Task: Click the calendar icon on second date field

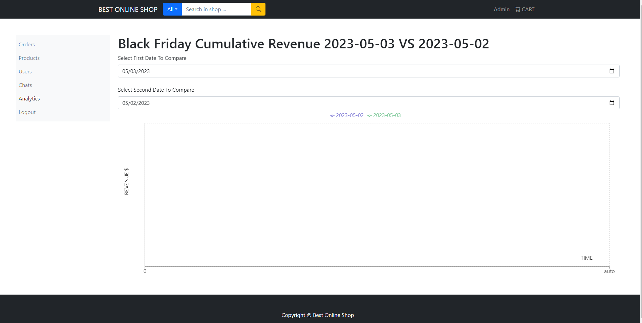Action: (612, 103)
